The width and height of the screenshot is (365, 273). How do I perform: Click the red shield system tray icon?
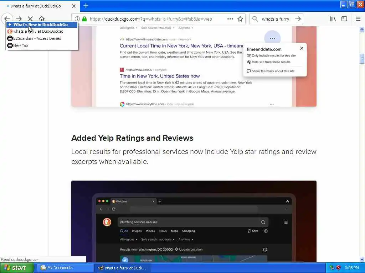pos(339,268)
